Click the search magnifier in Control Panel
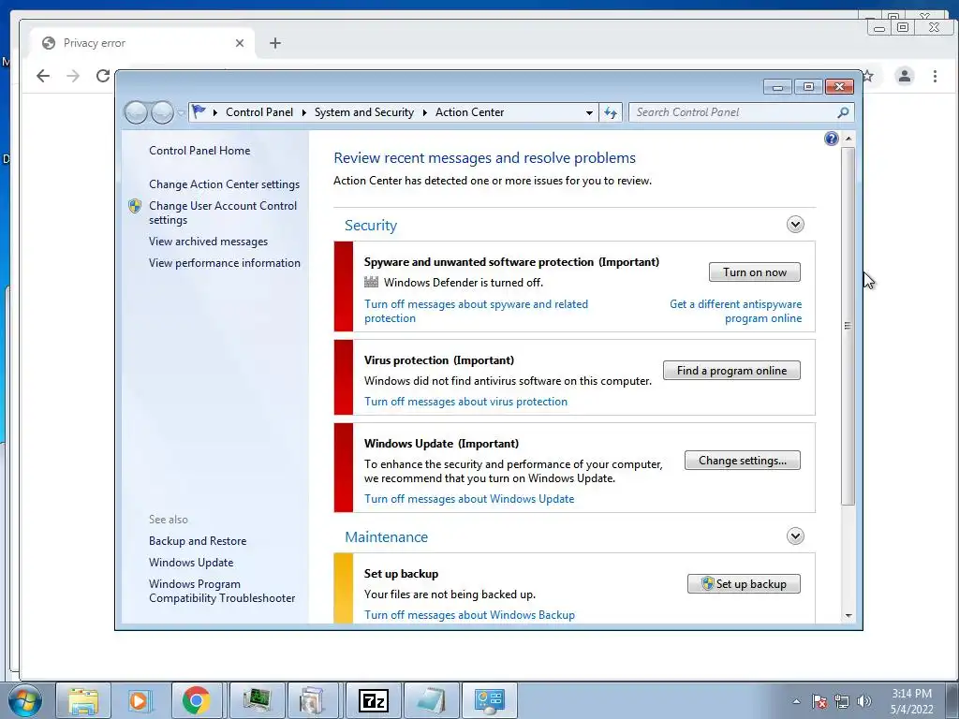The height and width of the screenshot is (719, 959). [843, 112]
